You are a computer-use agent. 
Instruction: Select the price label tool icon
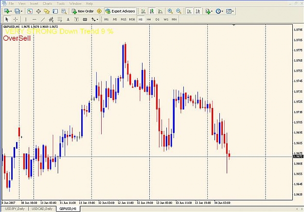point(85,19)
